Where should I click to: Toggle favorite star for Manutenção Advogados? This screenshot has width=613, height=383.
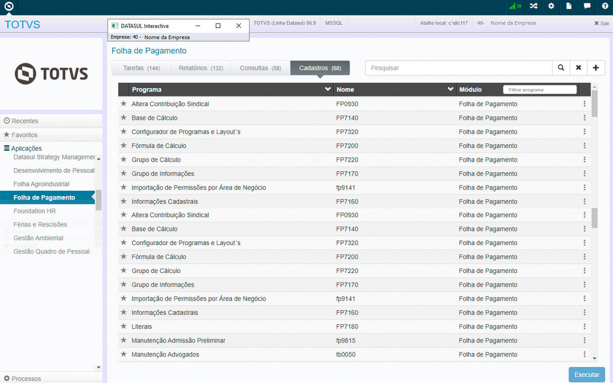(x=124, y=354)
